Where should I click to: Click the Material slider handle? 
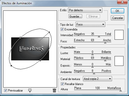pyautogui.click(x=105, y=60)
